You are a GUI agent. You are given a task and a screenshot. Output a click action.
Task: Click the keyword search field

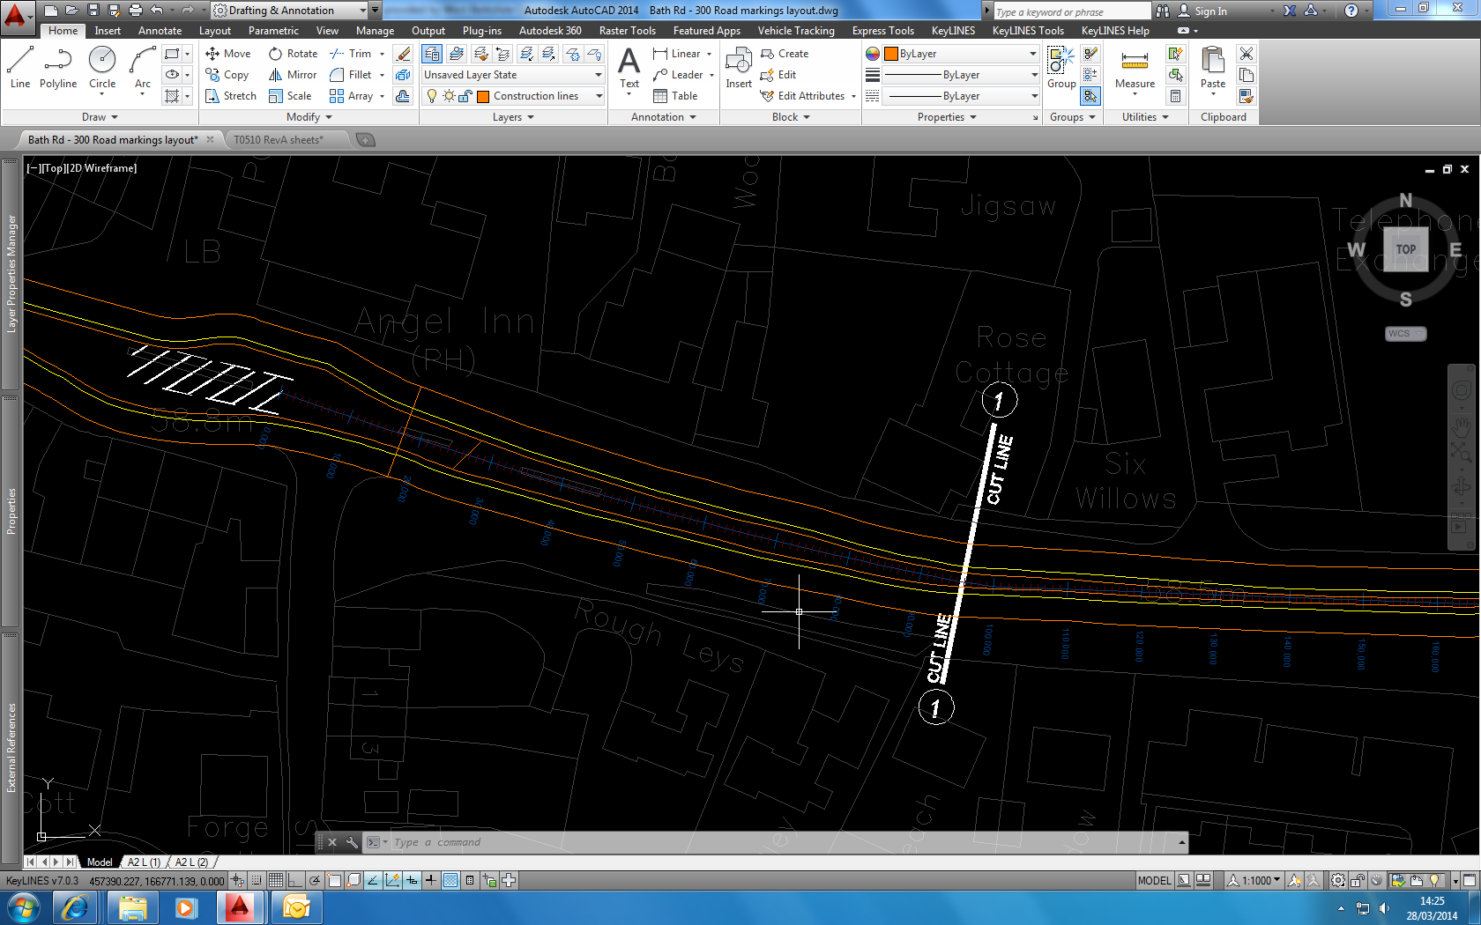[x=1071, y=11]
